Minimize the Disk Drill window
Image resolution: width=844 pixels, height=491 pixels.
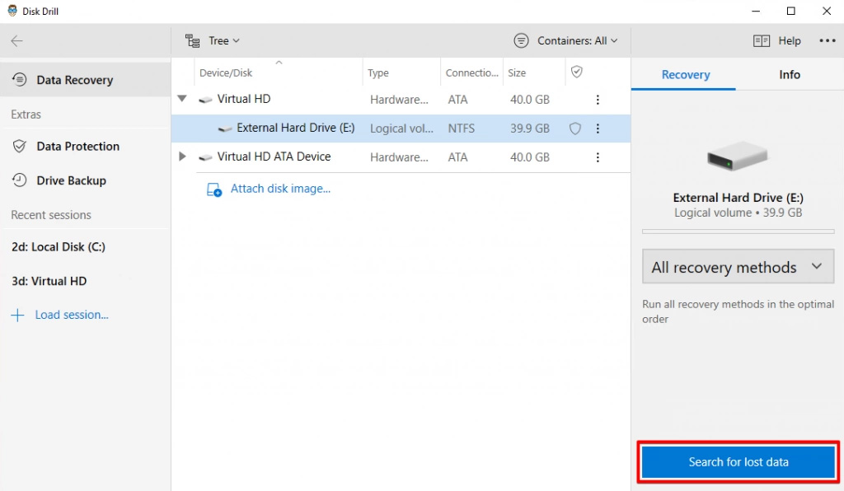(x=756, y=12)
